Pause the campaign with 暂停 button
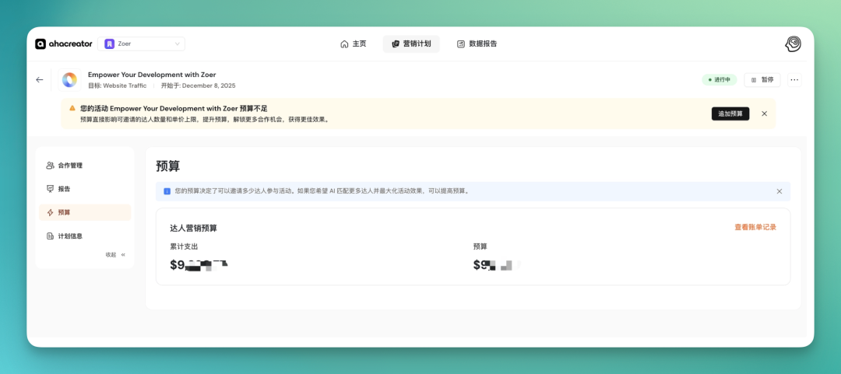 click(x=762, y=80)
